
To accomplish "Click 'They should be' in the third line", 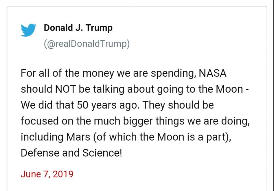I will (178, 105).
